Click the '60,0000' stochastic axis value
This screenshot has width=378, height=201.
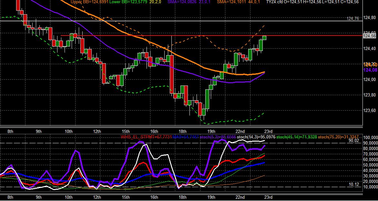370,160
